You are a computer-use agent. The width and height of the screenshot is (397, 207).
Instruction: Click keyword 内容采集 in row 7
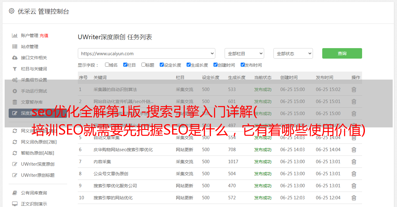(102, 162)
